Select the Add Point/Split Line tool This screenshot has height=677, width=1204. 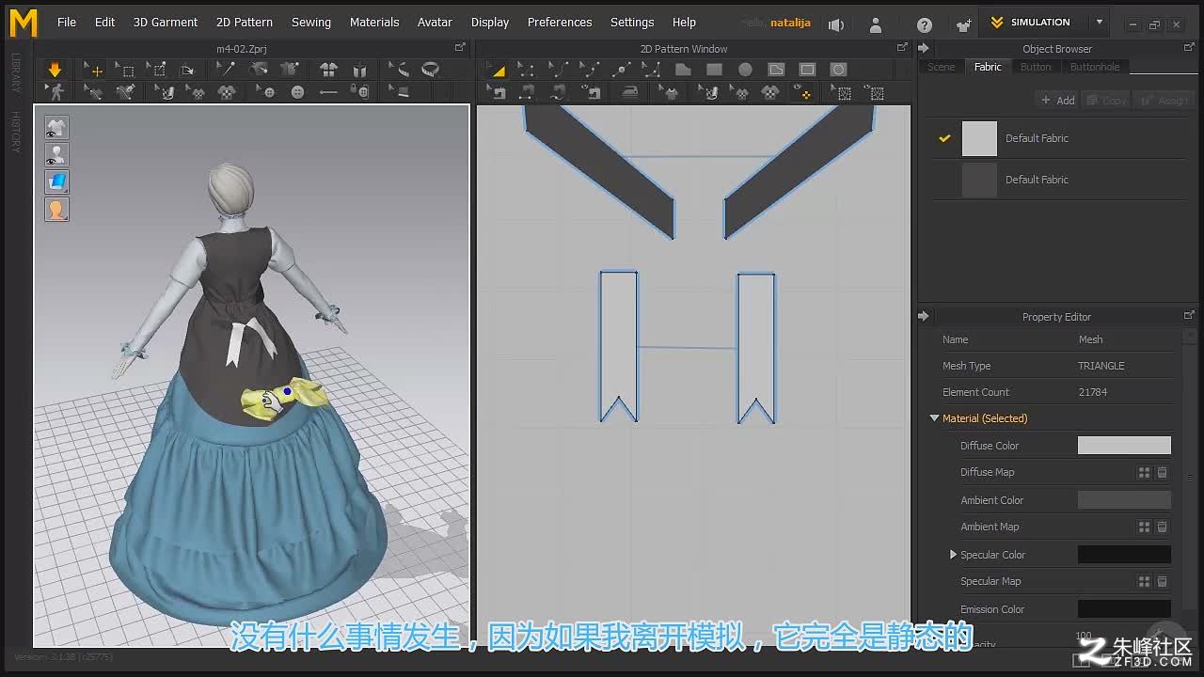[x=621, y=70]
